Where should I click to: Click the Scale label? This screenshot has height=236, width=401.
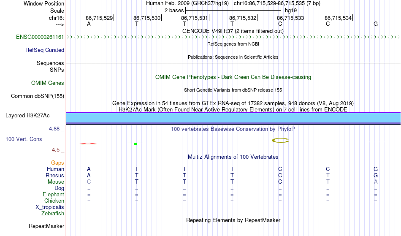tap(57, 11)
